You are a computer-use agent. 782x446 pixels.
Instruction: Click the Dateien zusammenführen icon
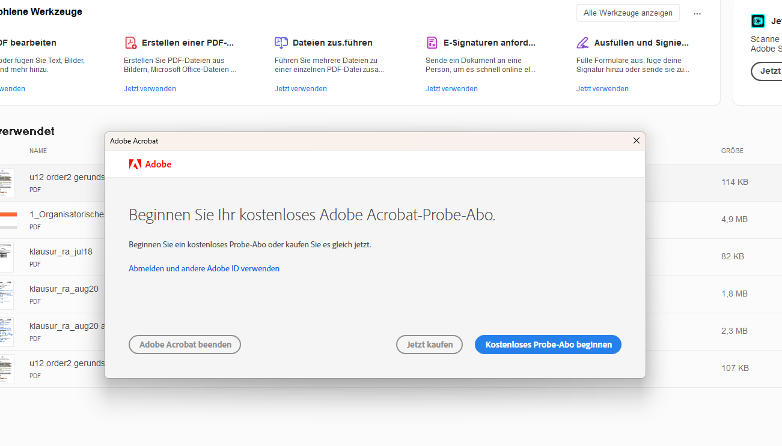[281, 43]
